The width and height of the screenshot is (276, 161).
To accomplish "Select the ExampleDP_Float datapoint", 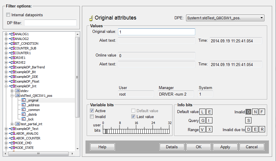I will pos(27,81).
